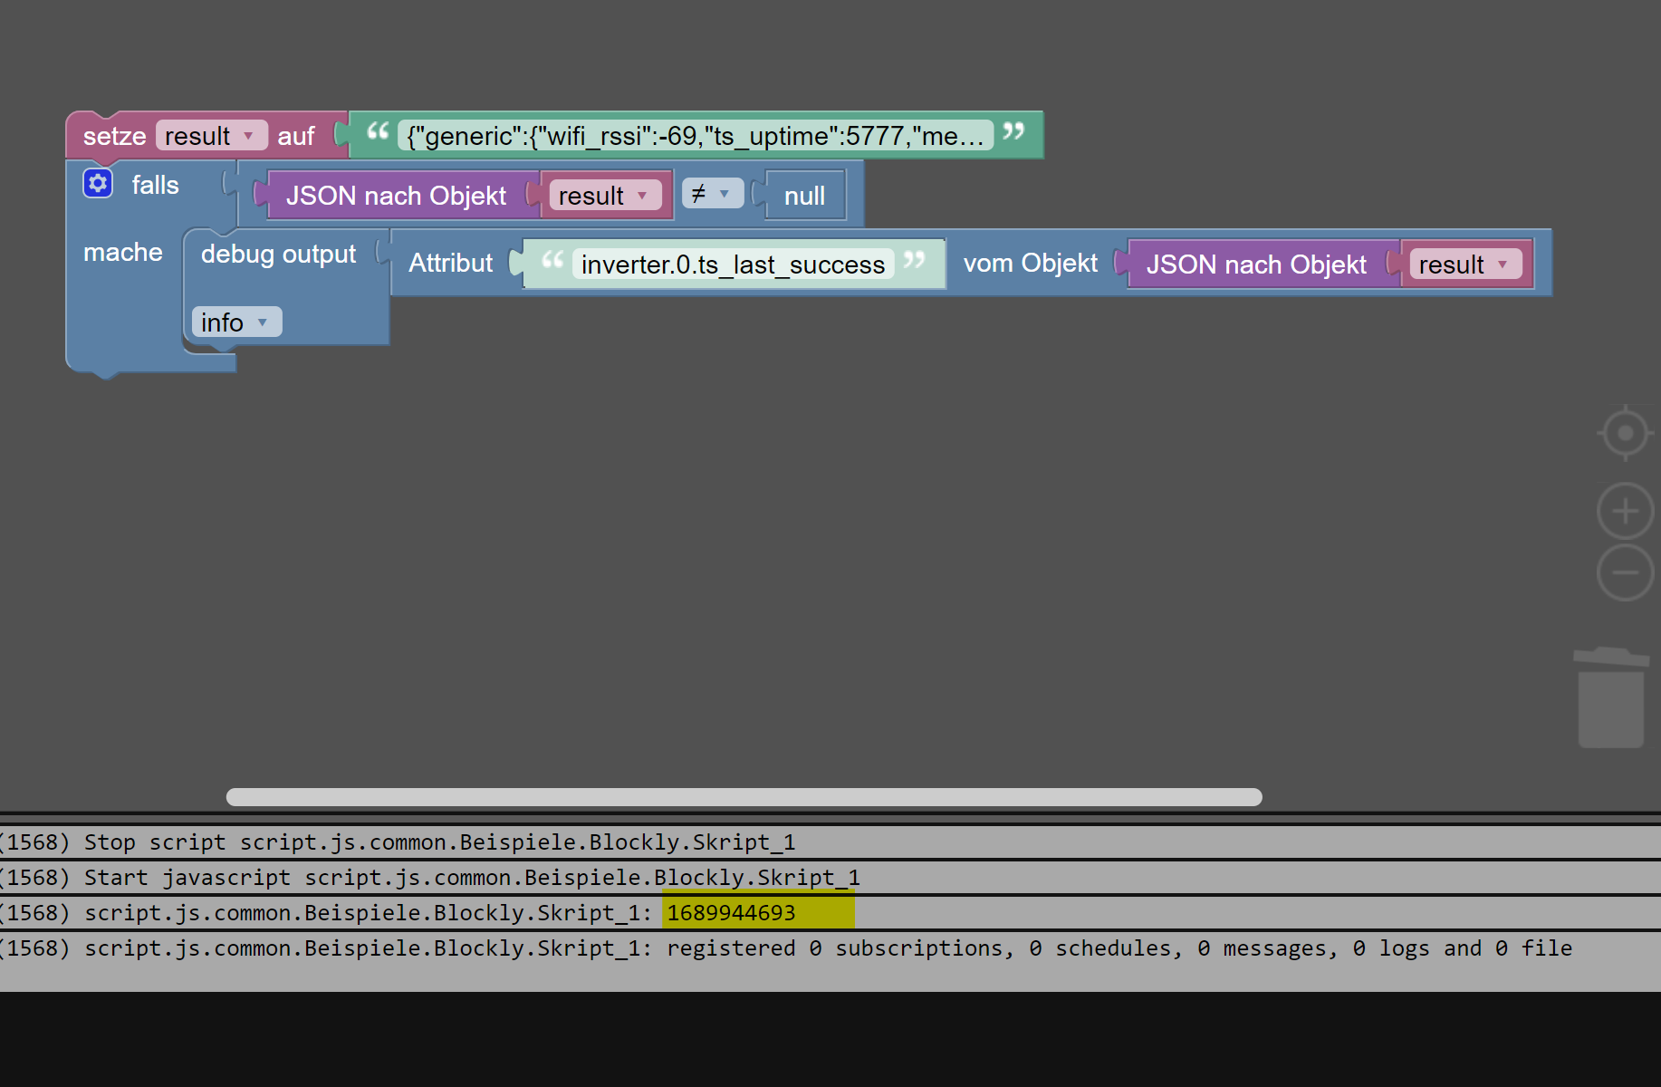Click the mache label of falls block
1661x1087 pixels.
[123, 253]
